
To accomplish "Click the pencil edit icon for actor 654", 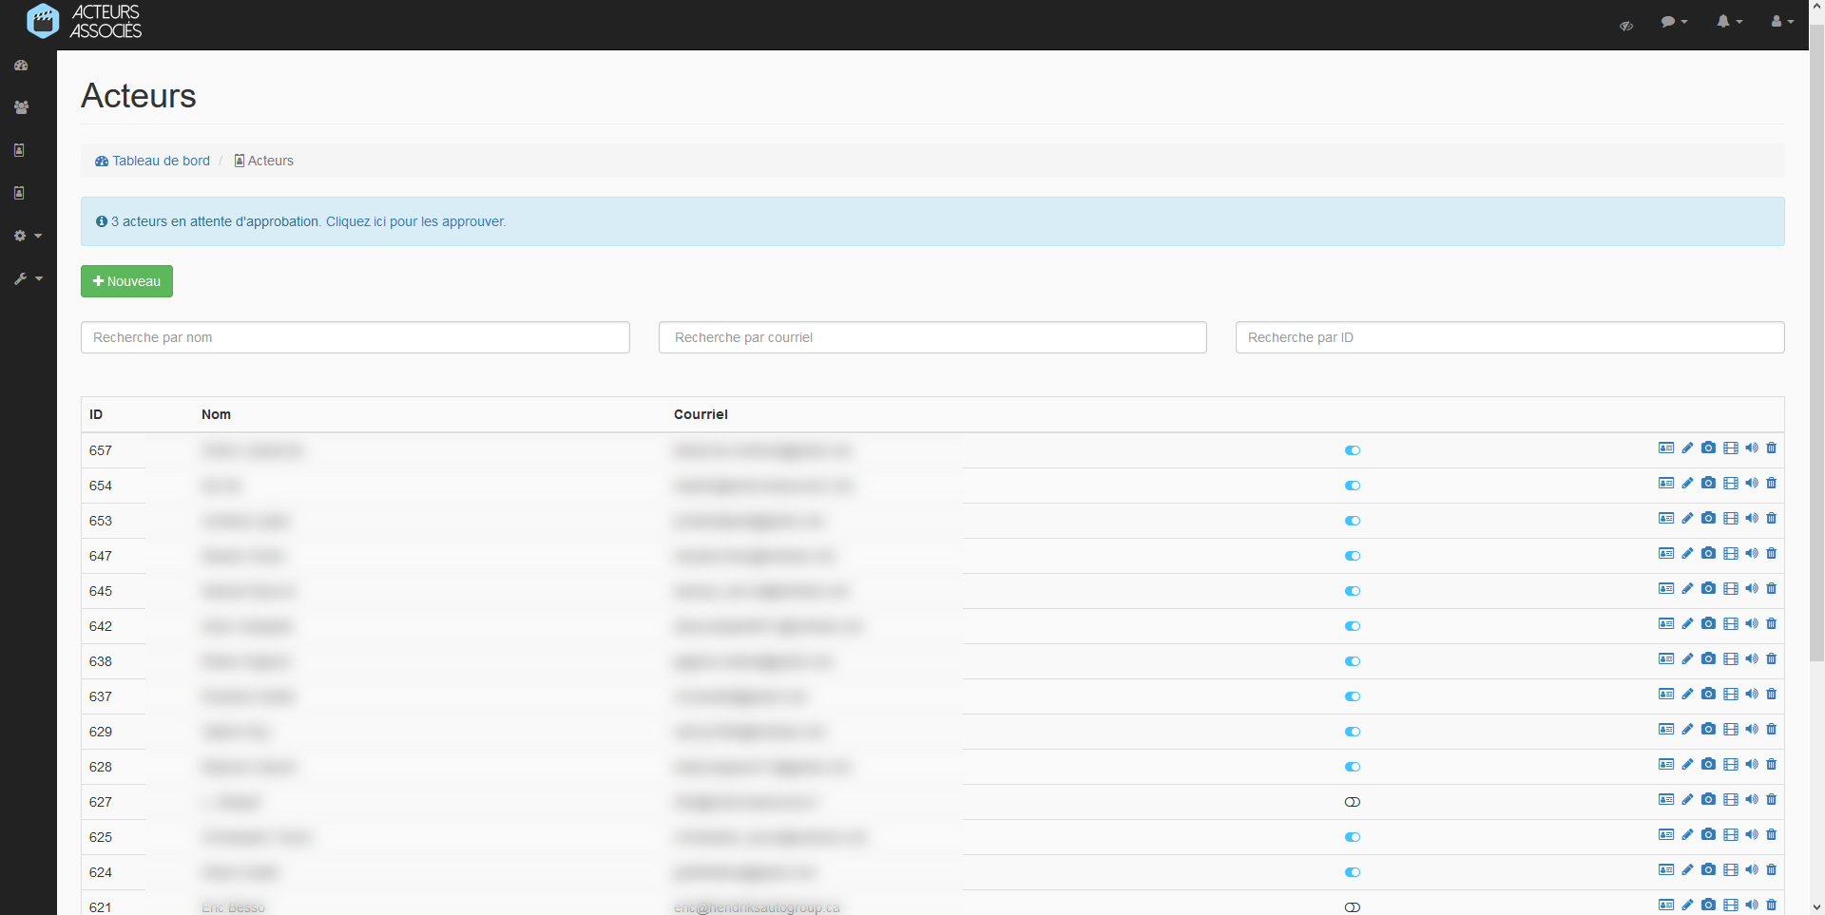I will [1687, 484].
